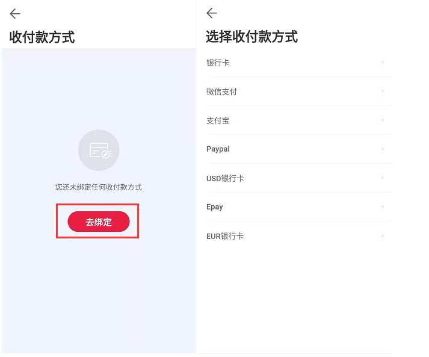
Task: Expand the USD银行卡 row chevron
Action: click(383, 178)
